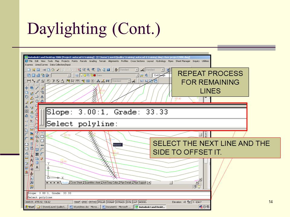Click the lightbulb icon below the drawing
The height and width of the screenshot is (217, 290).
tap(199, 187)
